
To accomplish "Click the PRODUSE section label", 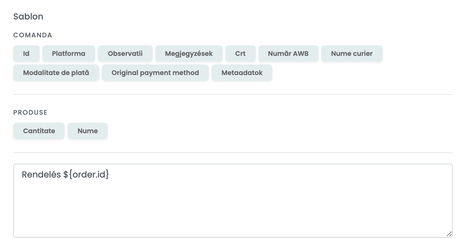I will tap(30, 112).
